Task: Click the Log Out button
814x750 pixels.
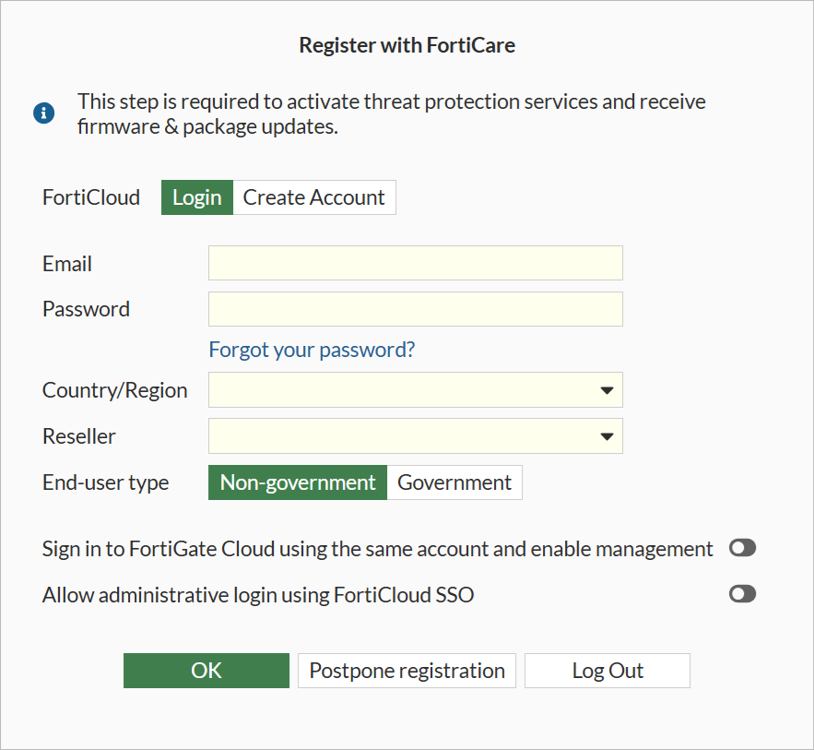Action: [x=608, y=671]
